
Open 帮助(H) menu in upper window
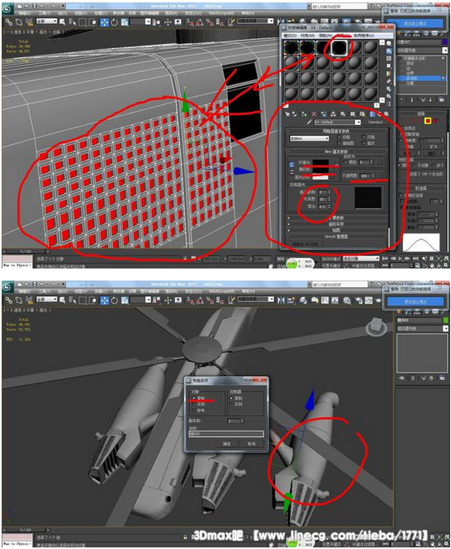coord(248,14)
